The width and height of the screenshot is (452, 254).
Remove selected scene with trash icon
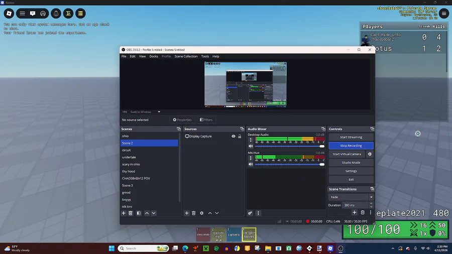pos(131,213)
